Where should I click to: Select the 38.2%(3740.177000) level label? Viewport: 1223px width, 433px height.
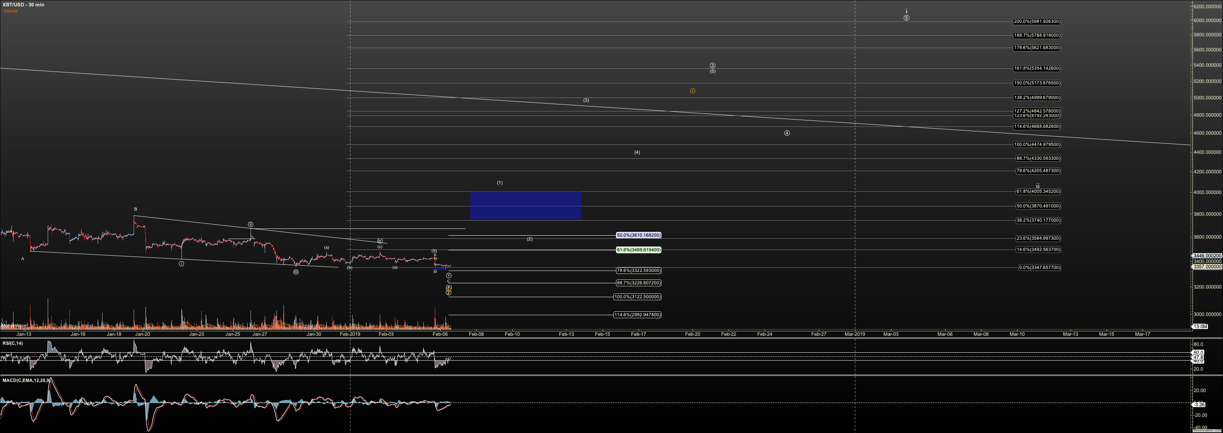tap(1038, 221)
